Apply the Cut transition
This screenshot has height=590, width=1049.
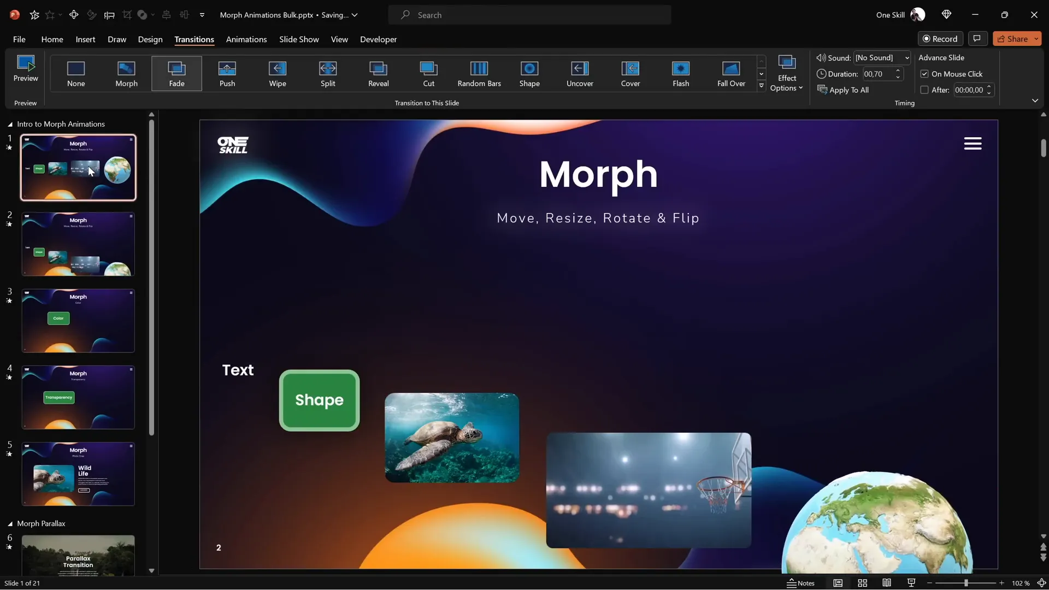pos(429,74)
